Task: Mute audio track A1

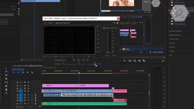Action: (28, 95)
